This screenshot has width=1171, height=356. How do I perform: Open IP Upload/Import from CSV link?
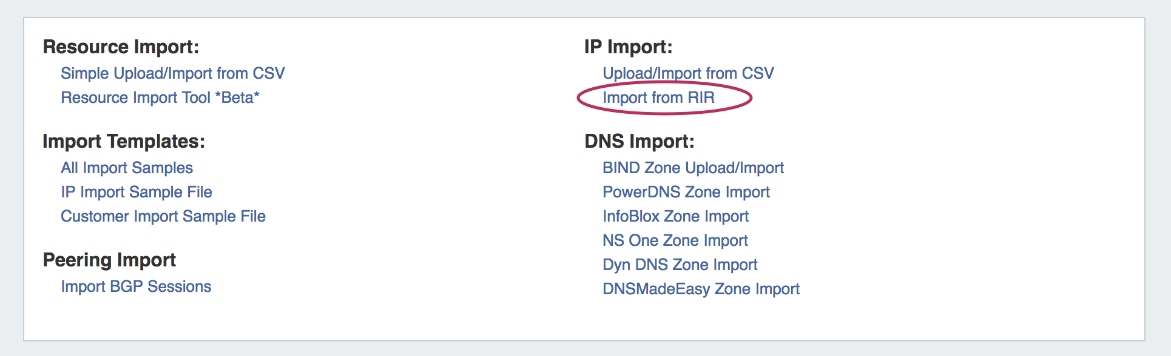(688, 73)
